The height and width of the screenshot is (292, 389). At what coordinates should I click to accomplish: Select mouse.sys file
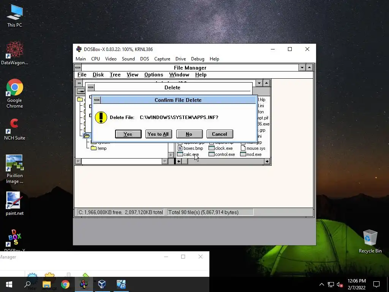click(x=253, y=148)
